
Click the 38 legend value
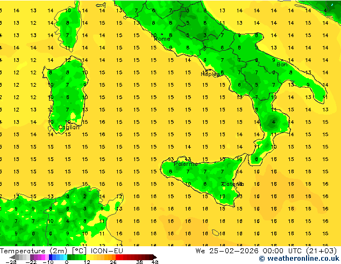[x=140, y=262]
